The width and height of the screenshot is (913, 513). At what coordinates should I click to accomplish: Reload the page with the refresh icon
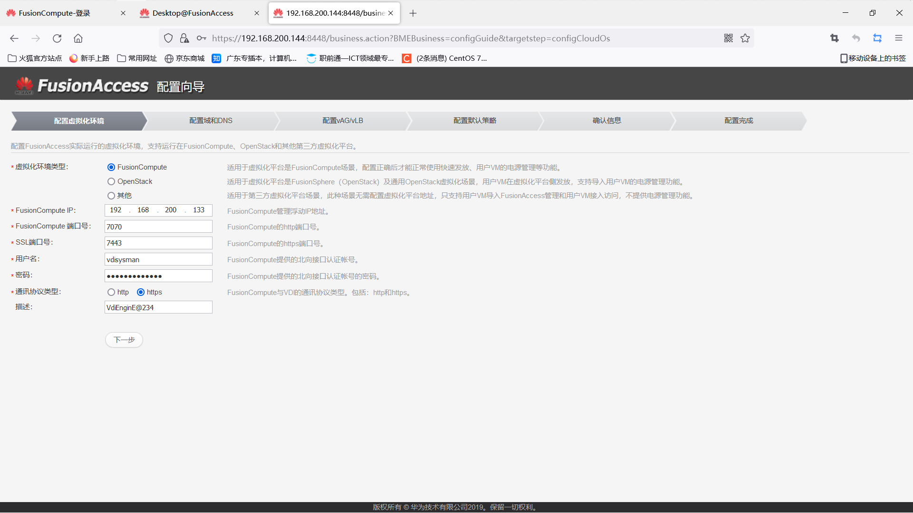57,38
